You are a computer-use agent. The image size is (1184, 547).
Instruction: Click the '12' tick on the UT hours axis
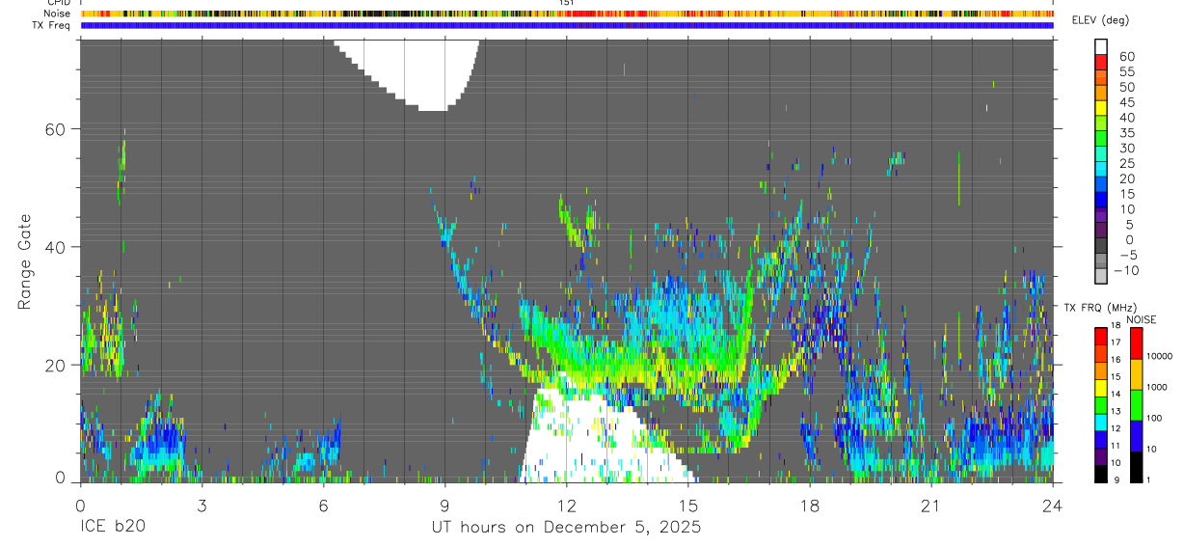[x=566, y=506]
